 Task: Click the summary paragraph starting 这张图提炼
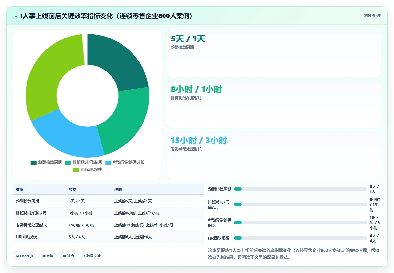click(294, 254)
